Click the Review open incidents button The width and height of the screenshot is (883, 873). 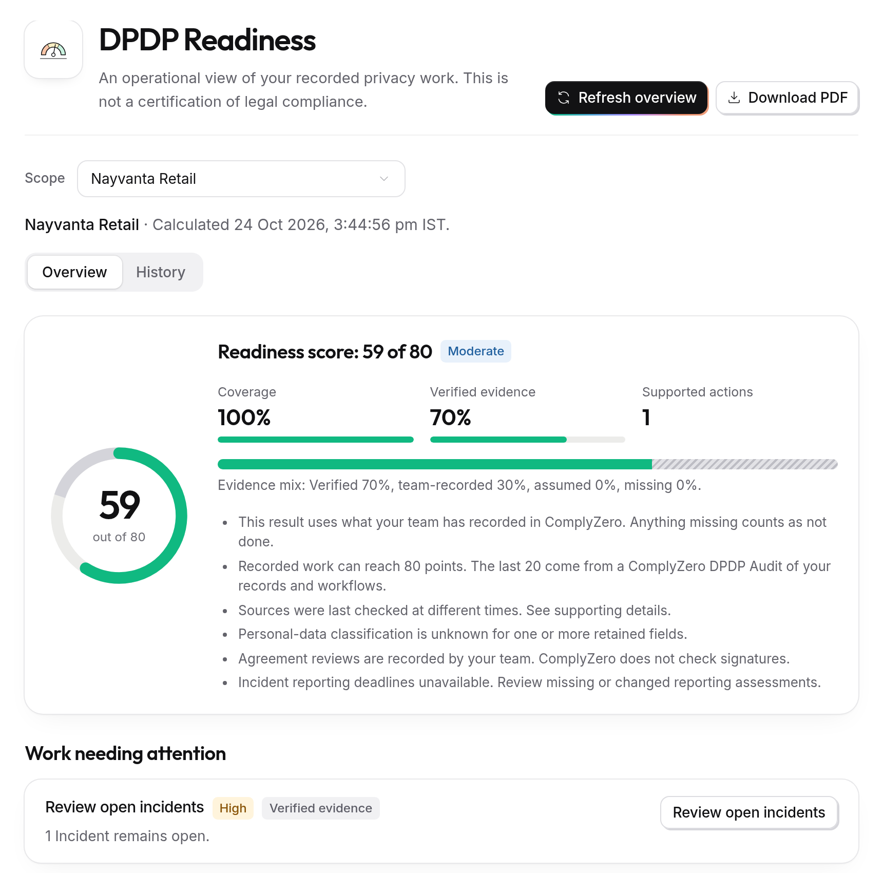point(749,812)
